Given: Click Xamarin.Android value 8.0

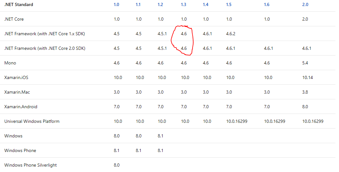Looking at the screenshot, I should coord(305,107).
